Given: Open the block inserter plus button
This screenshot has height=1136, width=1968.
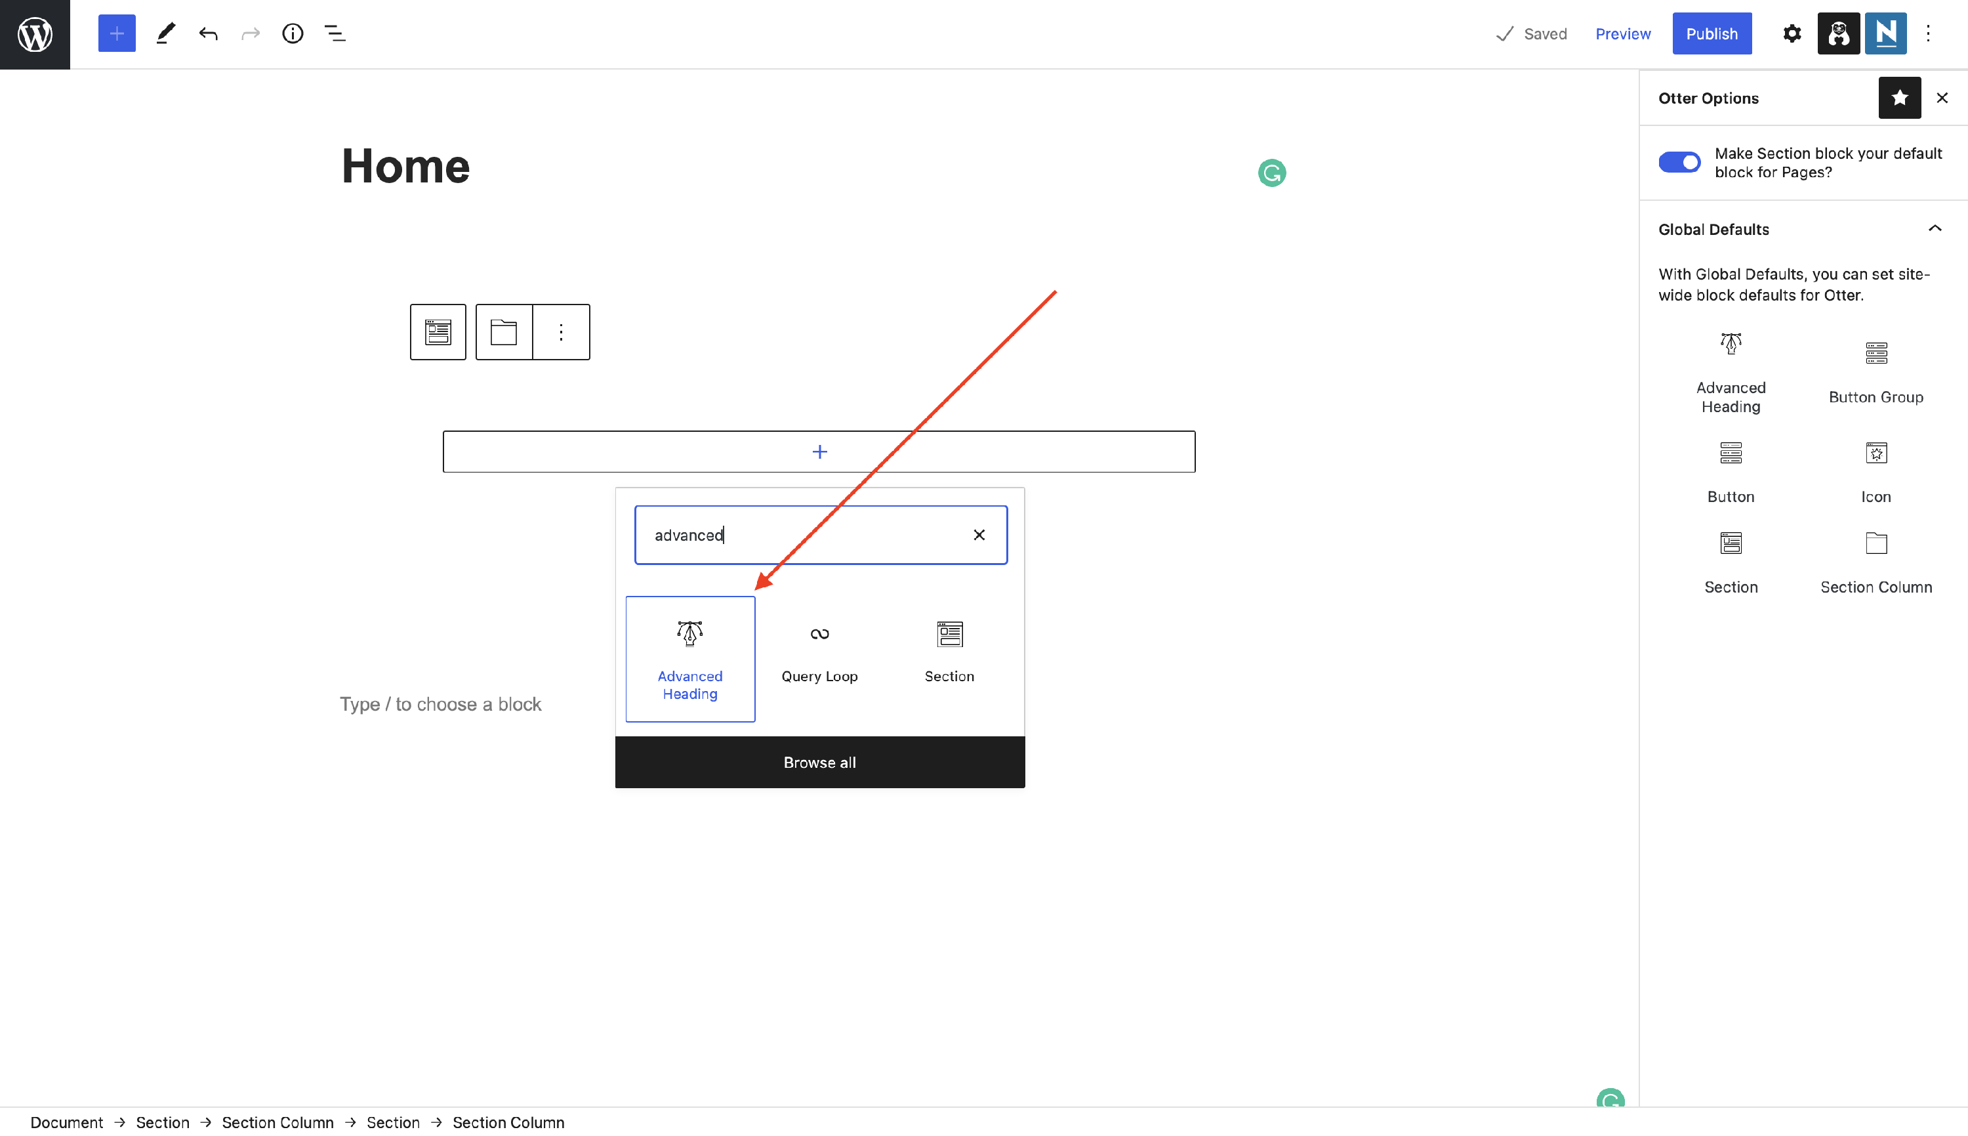Looking at the screenshot, I should 116,33.
